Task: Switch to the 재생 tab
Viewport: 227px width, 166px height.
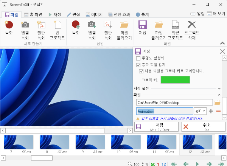Action: point(55,15)
